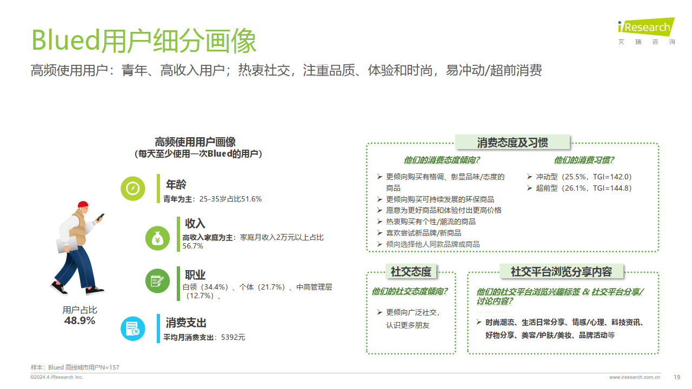Click the heading 高频使用用户画像

195,143
